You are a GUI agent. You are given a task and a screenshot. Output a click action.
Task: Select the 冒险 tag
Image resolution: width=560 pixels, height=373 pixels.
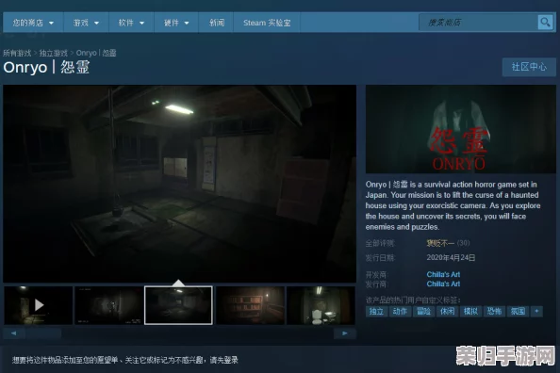(423, 311)
